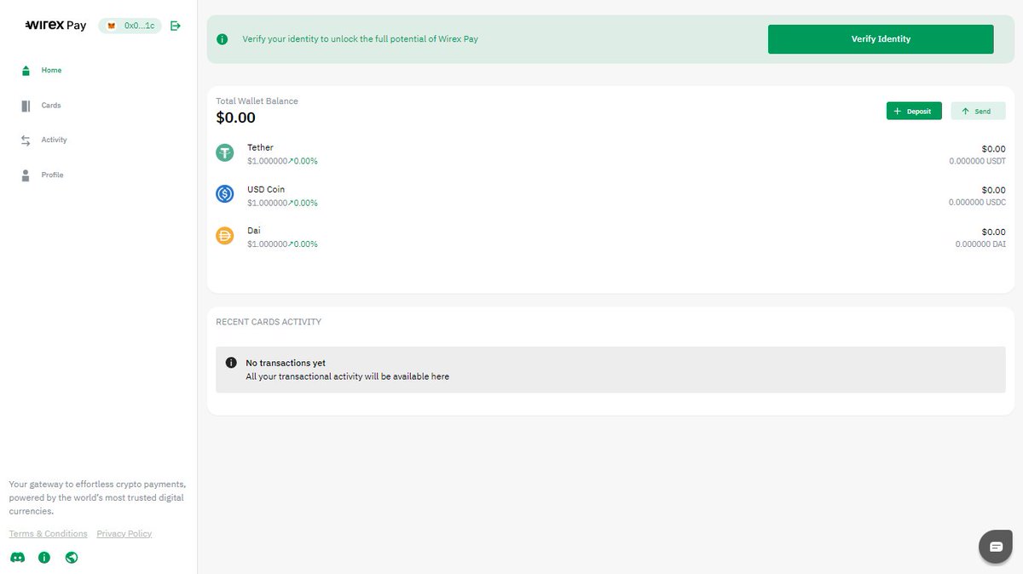The image size is (1023, 574).
Task: Select the Tether asset name
Action: pos(260,147)
